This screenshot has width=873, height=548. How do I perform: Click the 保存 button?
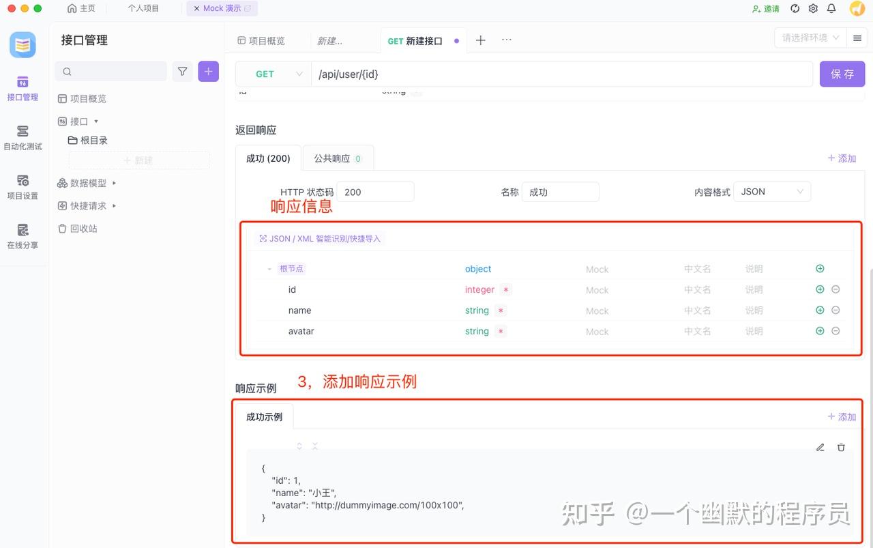842,74
